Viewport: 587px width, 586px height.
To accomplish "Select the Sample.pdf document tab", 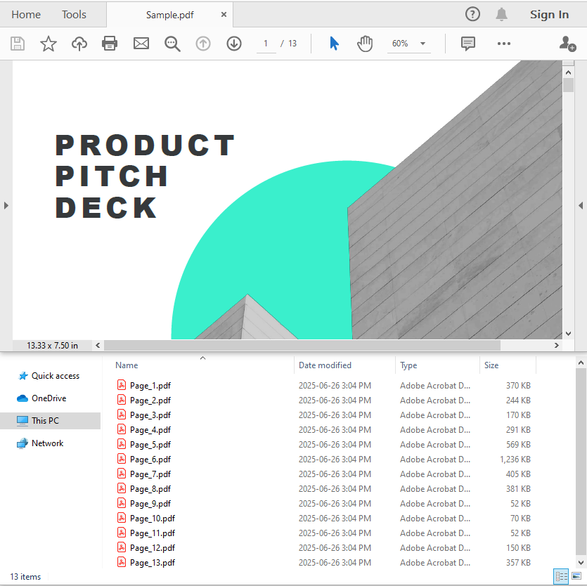I will pyautogui.click(x=169, y=15).
